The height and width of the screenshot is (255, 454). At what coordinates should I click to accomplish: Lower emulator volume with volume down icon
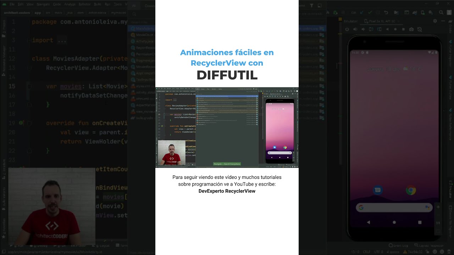tap(363, 29)
